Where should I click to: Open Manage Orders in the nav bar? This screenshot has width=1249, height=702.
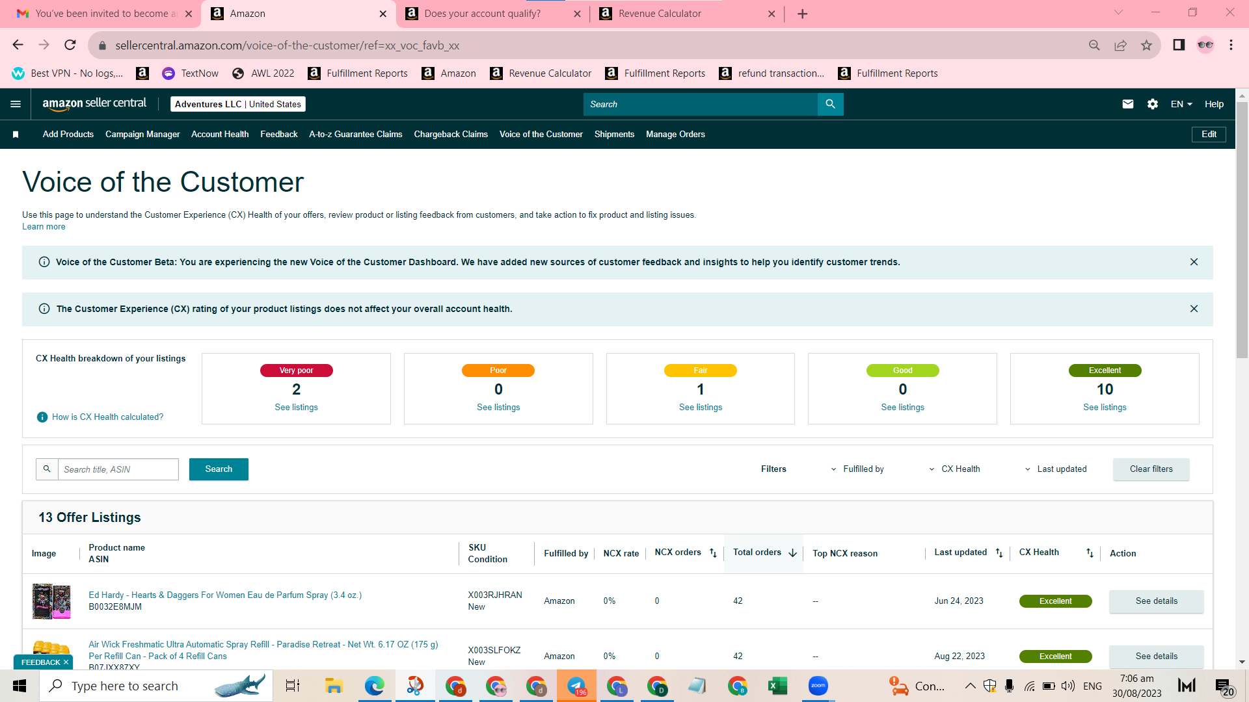click(675, 135)
